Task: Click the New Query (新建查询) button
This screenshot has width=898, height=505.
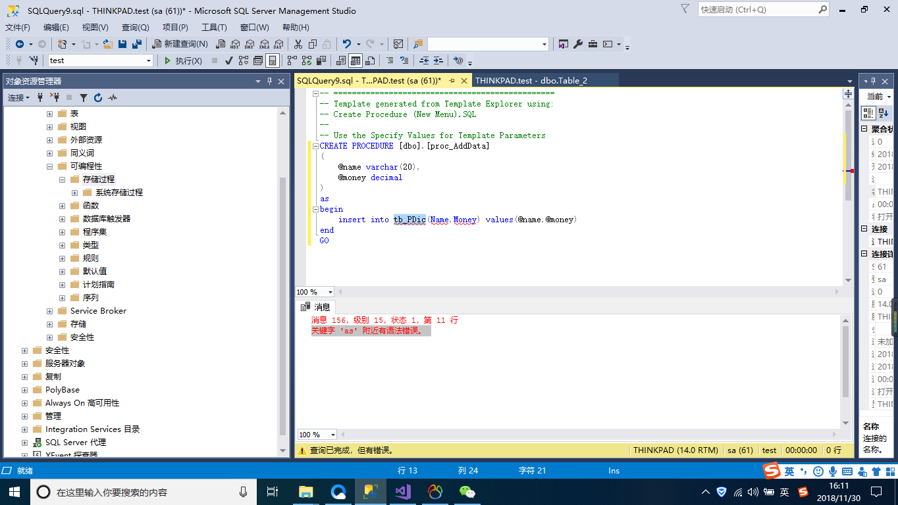Action: [x=180, y=44]
